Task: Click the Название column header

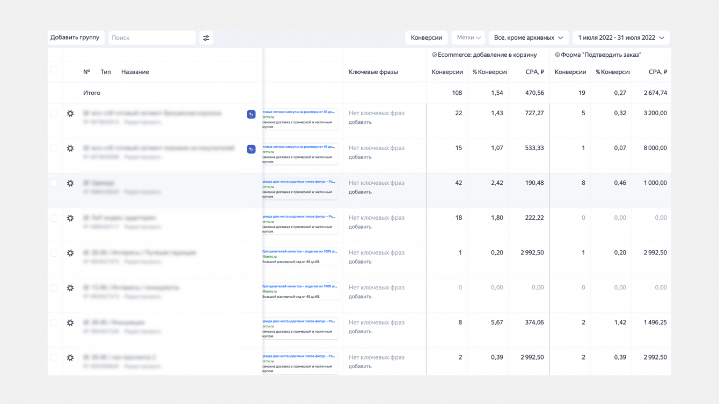Action: (x=135, y=72)
